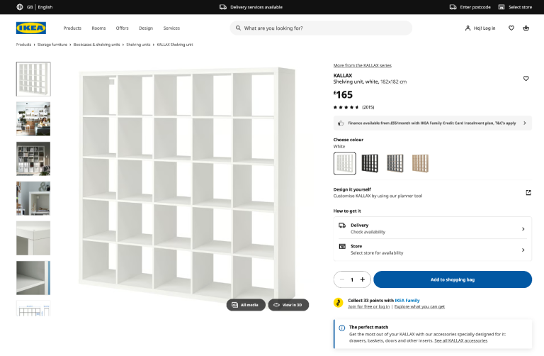Select the oak-effect KALLAX colour swatch

click(x=420, y=164)
